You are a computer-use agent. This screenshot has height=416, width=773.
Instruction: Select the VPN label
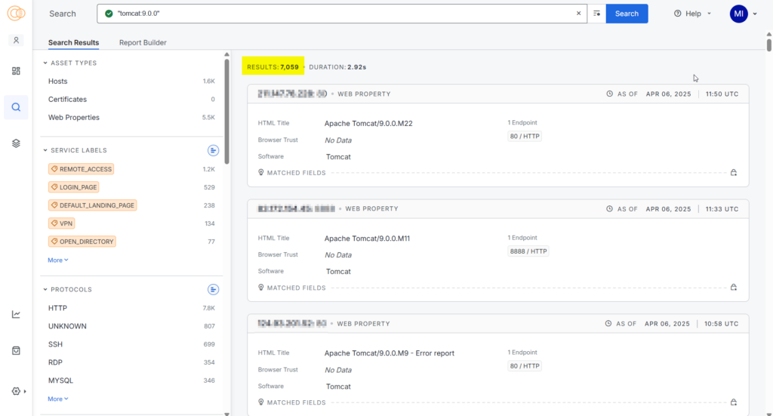point(62,223)
